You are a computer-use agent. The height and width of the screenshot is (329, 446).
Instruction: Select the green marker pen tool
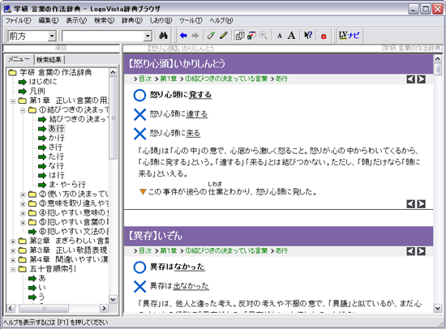click(x=211, y=36)
